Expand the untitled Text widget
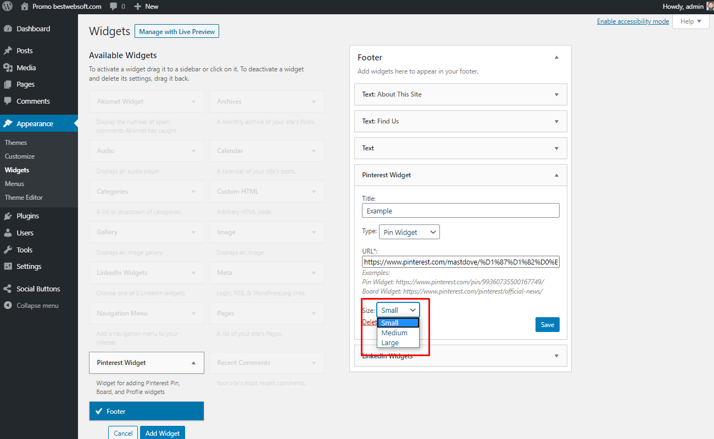The width and height of the screenshot is (714, 439). coord(556,148)
